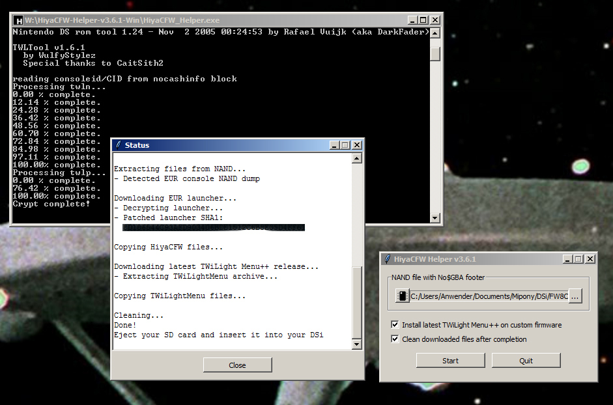The width and height of the screenshot is (613, 405).
Task: Maximize the Status window
Action: 345,145
